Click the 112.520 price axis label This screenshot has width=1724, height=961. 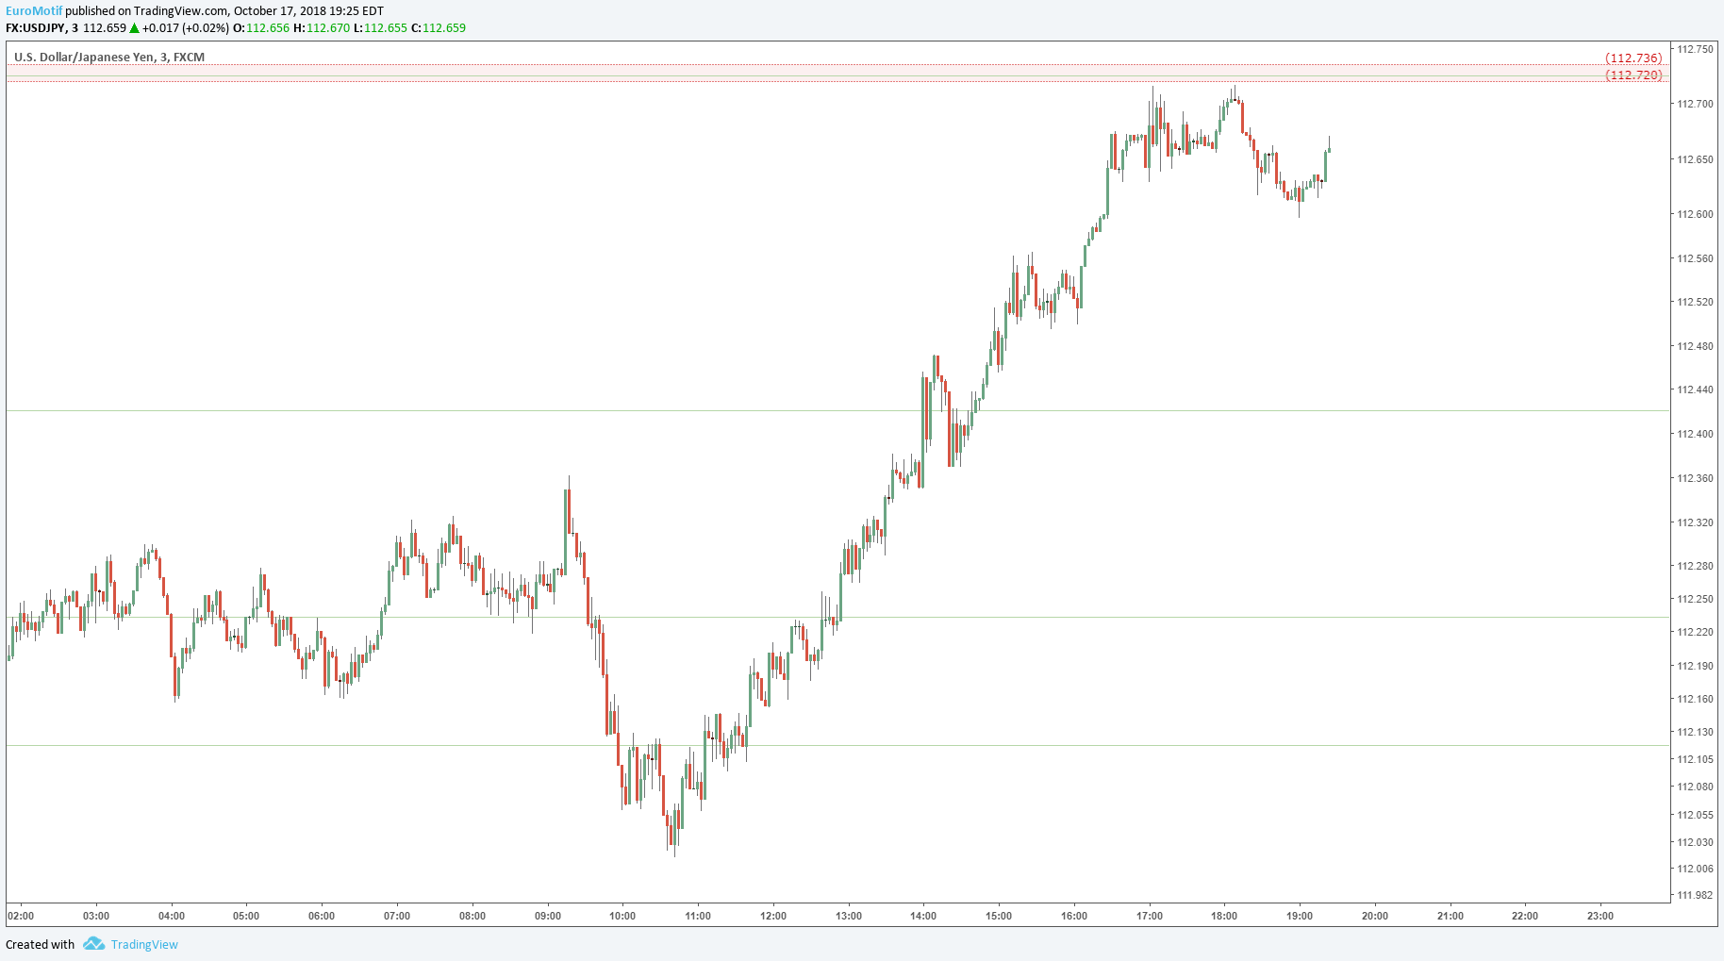pyautogui.click(x=1695, y=302)
